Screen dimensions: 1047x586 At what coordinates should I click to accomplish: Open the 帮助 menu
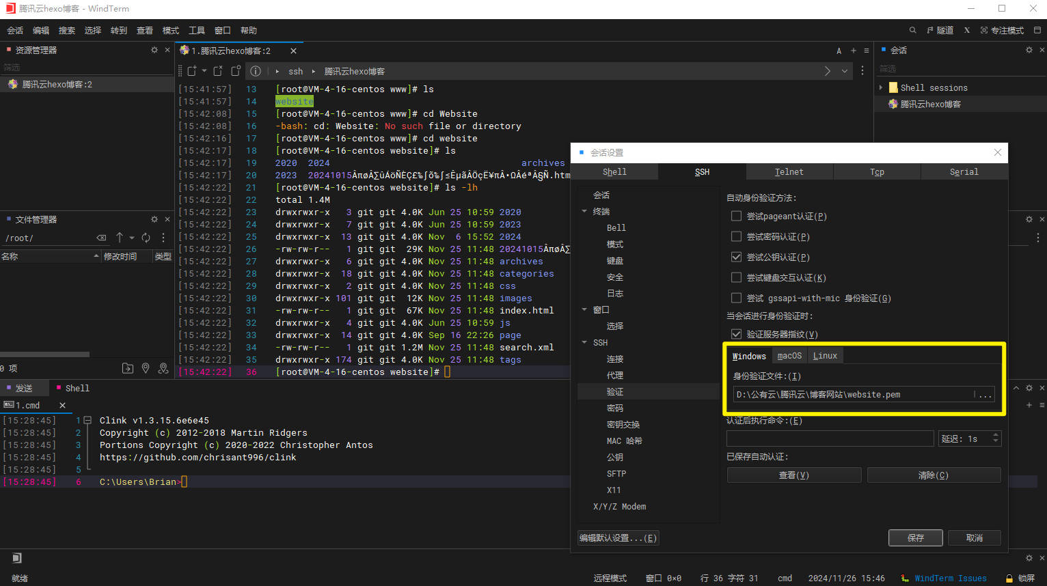pyautogui.click(x=249, y=30)
